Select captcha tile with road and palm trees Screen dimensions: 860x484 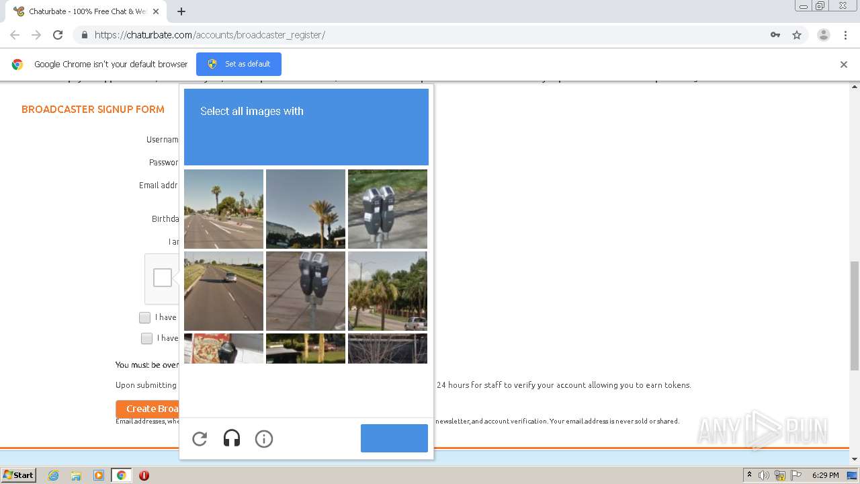[224, 209]
